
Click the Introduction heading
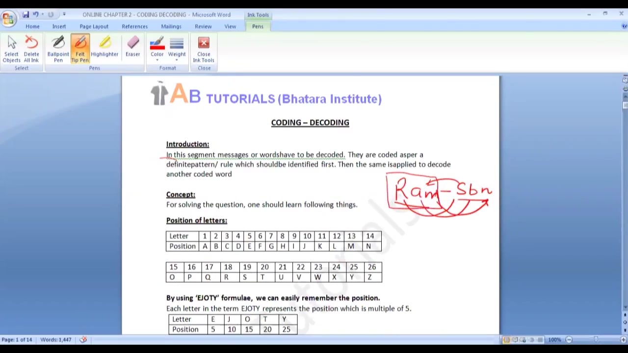187,144
